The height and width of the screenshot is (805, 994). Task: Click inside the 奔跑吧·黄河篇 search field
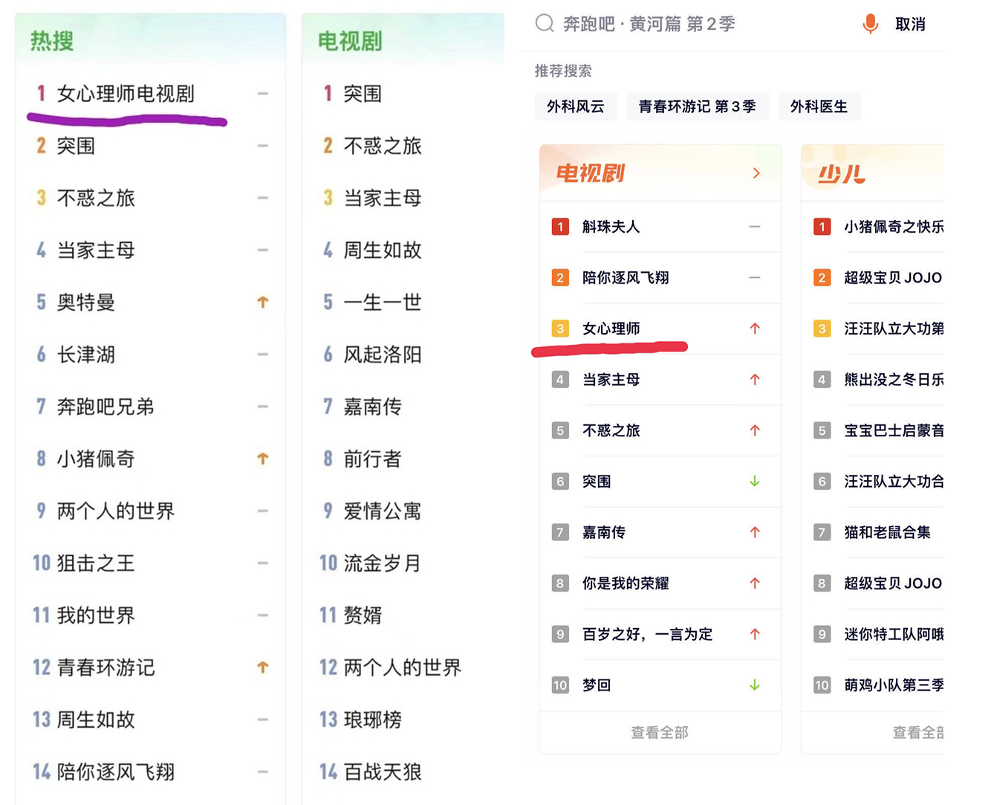click(654, 24)
